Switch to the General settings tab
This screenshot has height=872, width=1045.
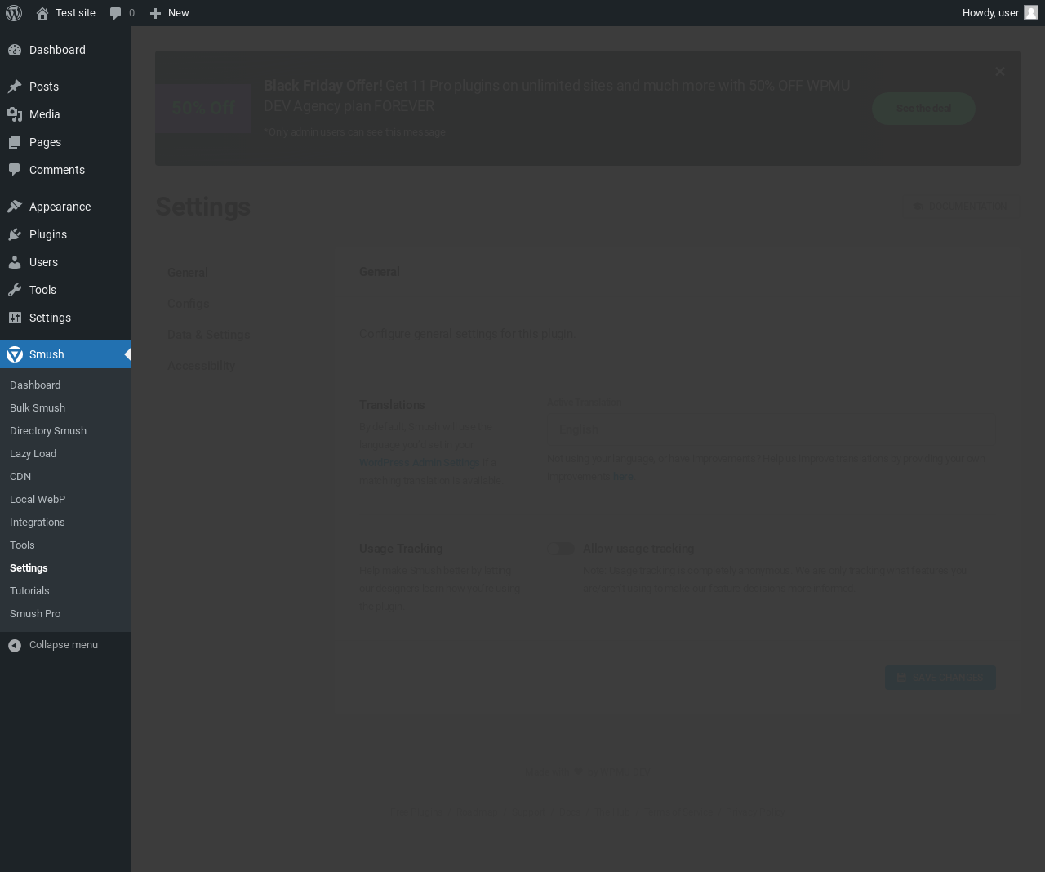click(x=188, y=273)
